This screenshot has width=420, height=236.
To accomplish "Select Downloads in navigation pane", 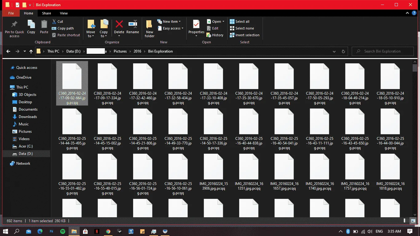I will tap(28, 117).
